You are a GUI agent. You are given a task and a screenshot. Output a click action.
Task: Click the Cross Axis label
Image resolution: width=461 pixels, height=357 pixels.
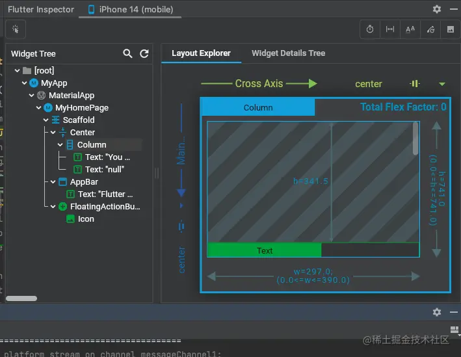(259, 83)
